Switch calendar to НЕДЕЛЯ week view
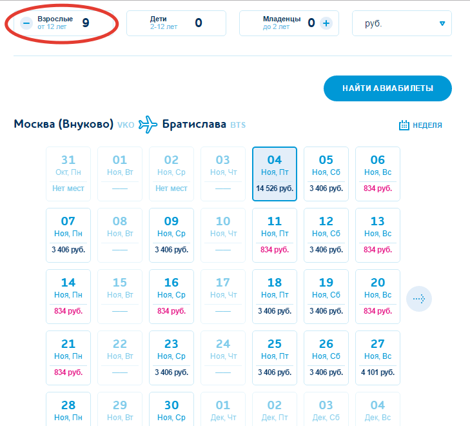 click(420, 125)
